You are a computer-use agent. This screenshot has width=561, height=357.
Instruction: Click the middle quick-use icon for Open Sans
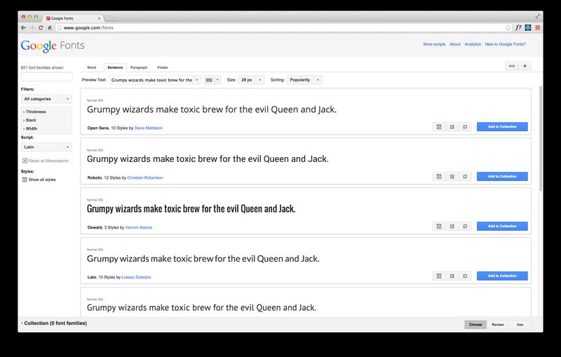(x=452, y=127)
